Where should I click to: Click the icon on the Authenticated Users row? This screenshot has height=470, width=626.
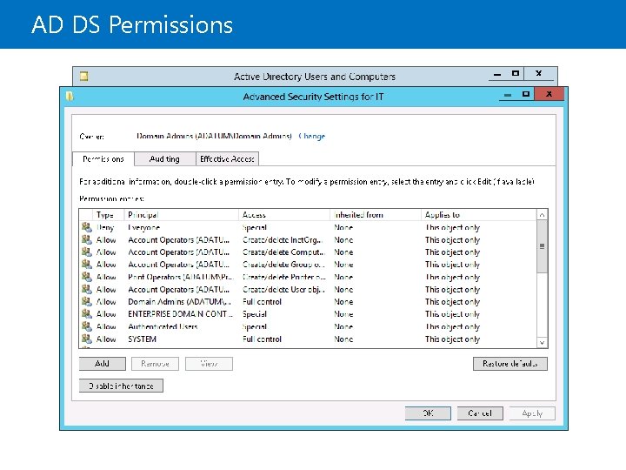click(x=87, y=326)
